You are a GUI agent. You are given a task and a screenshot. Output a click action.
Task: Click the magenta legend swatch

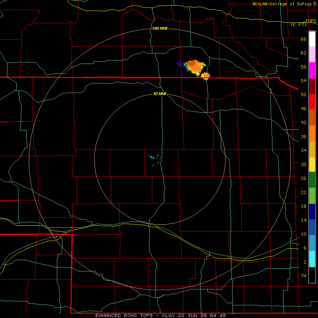click(x=312, y=70)
